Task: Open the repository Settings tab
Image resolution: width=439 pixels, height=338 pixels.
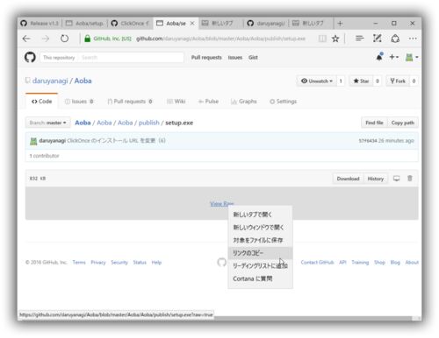Action: tap(283, 102)
